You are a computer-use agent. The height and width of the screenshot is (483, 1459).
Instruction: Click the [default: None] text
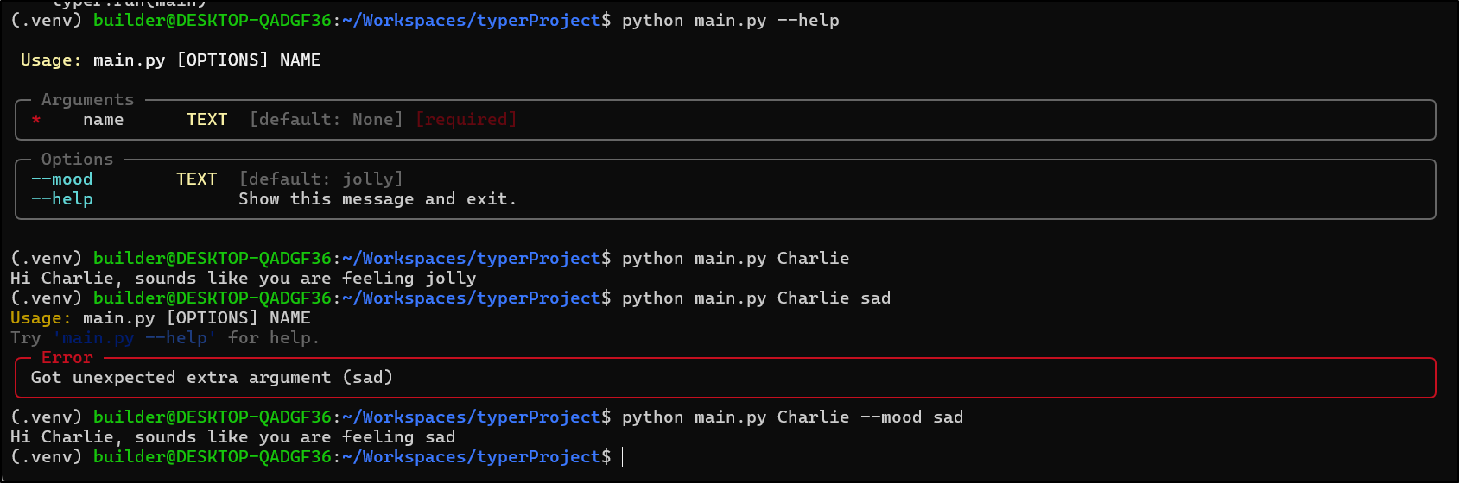(x=326, y=120)
